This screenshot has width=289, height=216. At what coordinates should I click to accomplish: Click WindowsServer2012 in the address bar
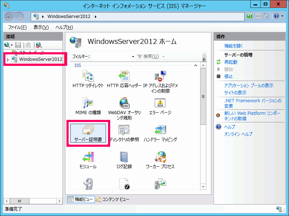pos(69,17)
